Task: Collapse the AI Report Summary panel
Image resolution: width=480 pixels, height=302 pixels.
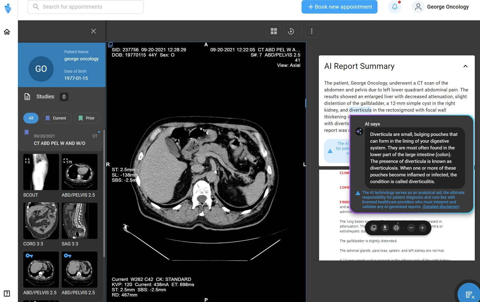Action: pyautogui.click(x=465, y=66)
